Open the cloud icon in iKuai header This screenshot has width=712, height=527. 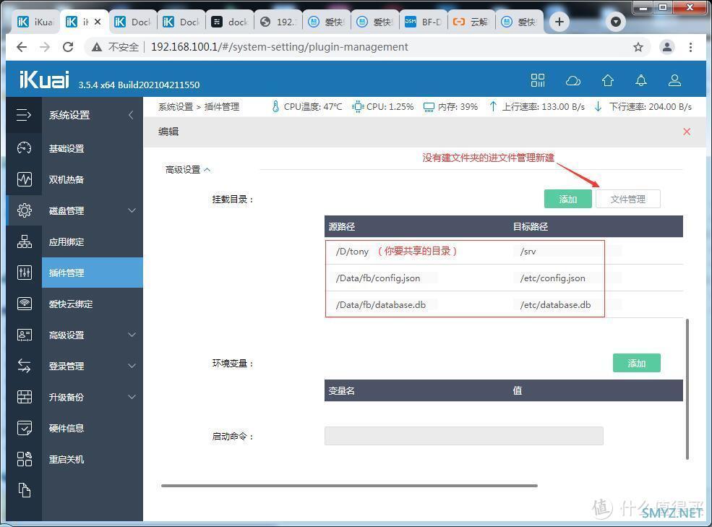[x=573, y=81]
